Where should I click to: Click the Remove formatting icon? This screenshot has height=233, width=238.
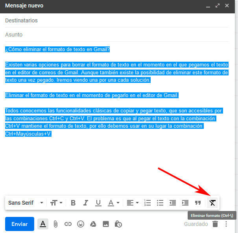(212, 203)
